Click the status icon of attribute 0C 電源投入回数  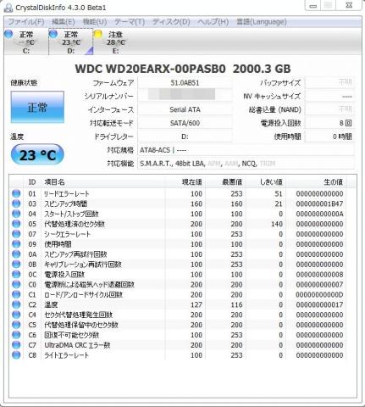(16, 275)
